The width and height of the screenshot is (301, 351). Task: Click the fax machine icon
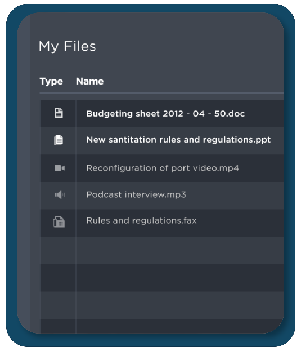click(x=59, y=222)
